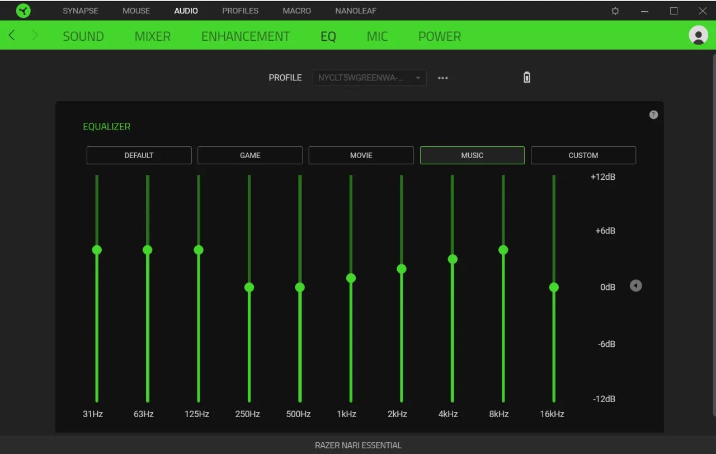Switch to the MIC subtab
This screenshot has height=454, width=716.
point(377,36)
